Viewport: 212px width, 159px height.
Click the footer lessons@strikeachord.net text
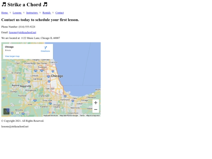(x=15, y=126)
